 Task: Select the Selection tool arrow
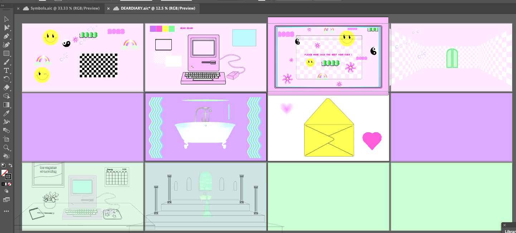6,19
